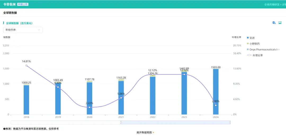Viewport: 286px width, 136px height.
Task: Select 2018 growth point 14.81%
Action: [x=26, y=65]
